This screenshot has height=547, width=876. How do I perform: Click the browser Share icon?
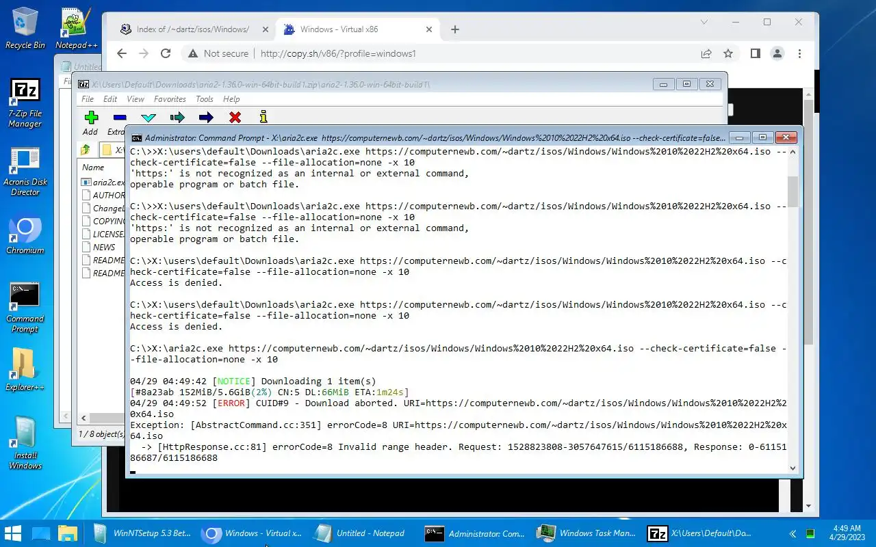pyautogui.click(x=706, y=53)
